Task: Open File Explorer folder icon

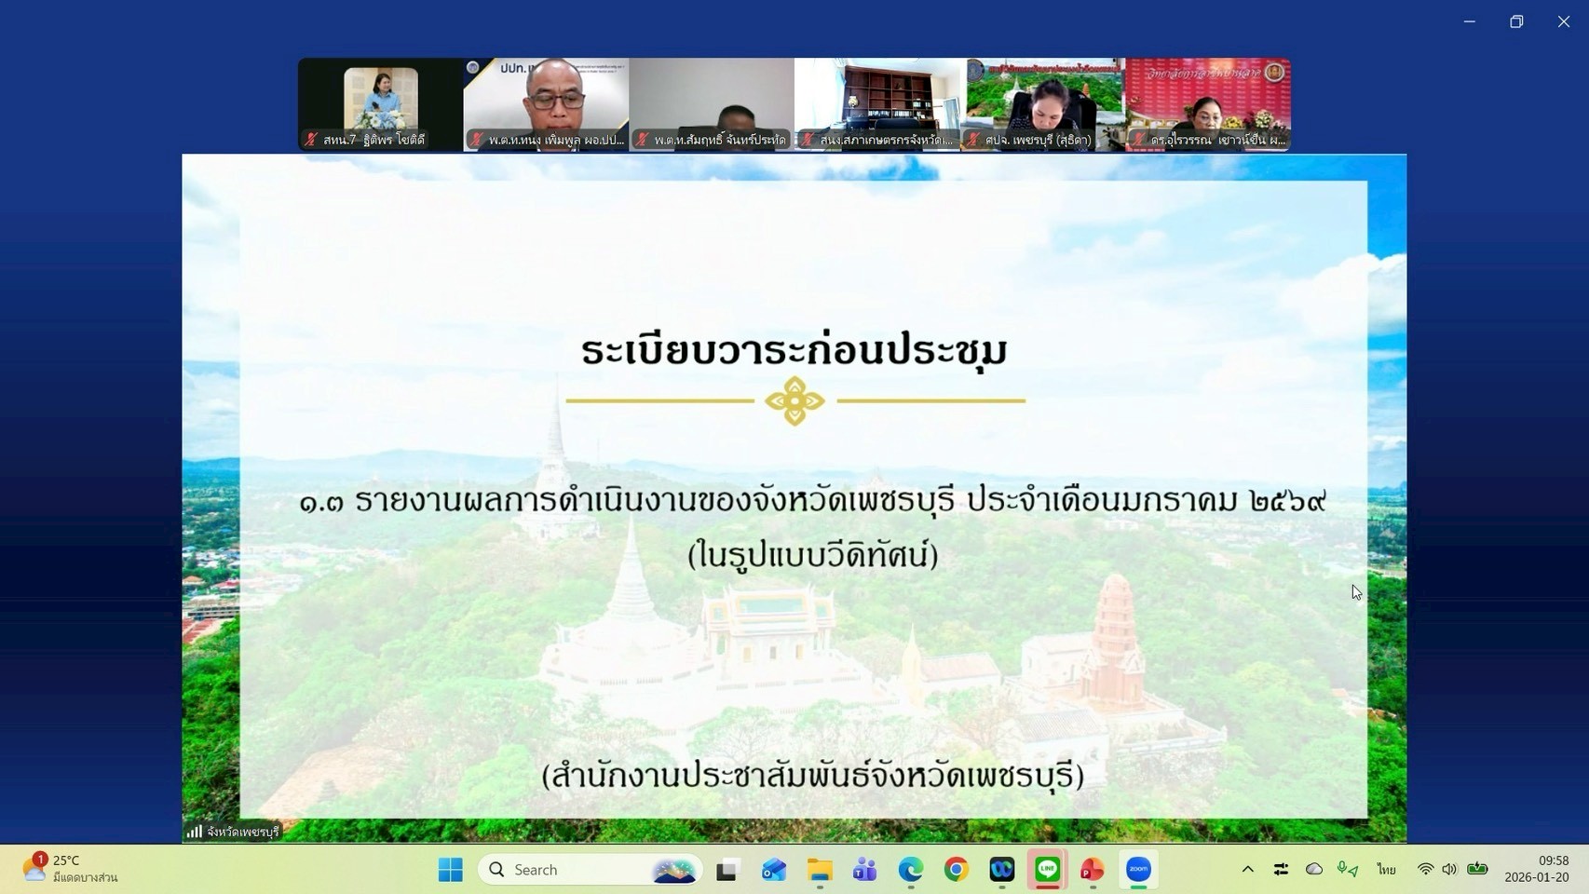Action: [819, 870]
